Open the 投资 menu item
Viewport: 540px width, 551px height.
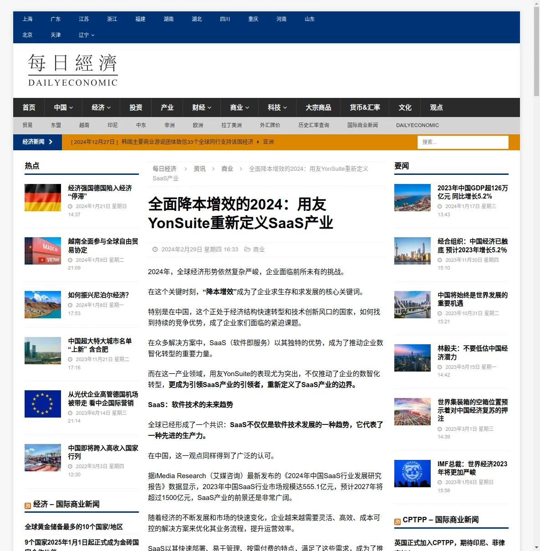(x=136, y=107)
